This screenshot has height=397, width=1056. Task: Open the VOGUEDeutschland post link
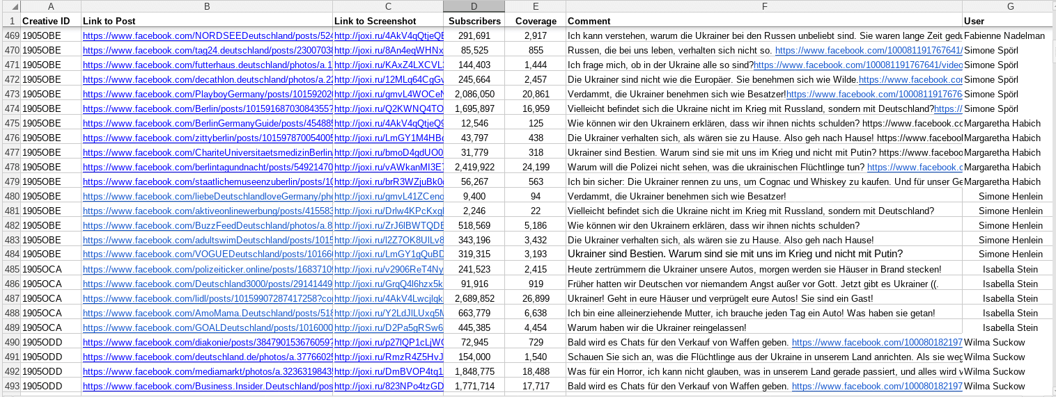pos(208,254)
